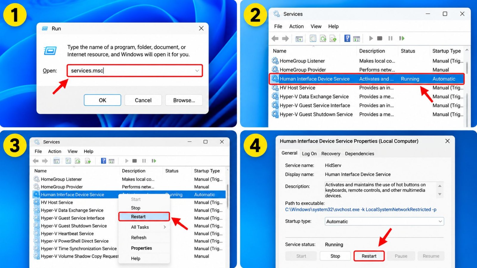The height and width of the screenshot is (268, 477).
Task: Click OK in the Run dialog
Action: [x=102, y=100]
